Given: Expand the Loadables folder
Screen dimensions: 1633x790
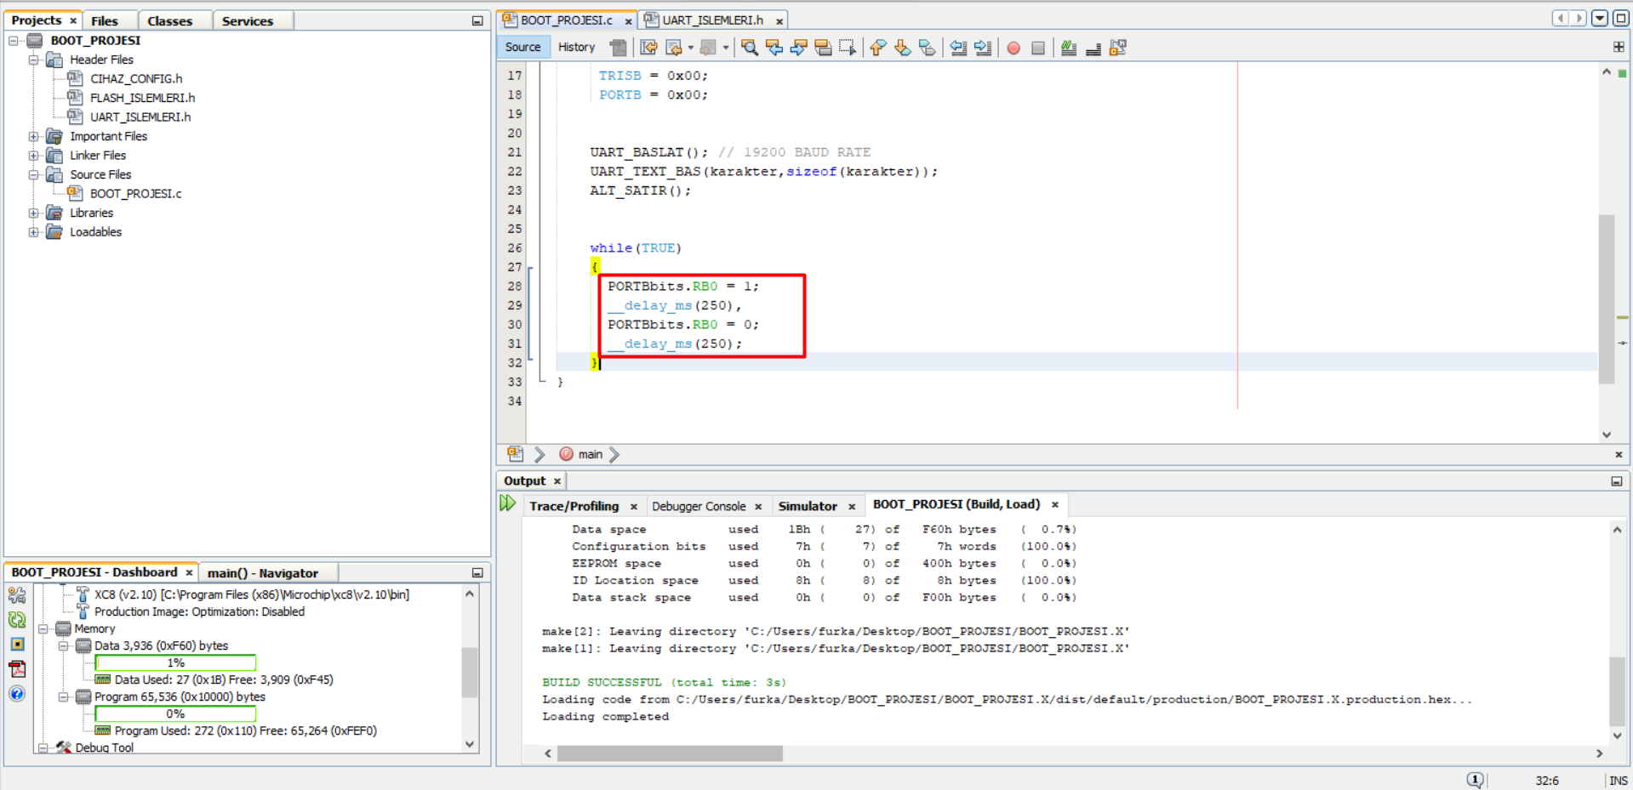Looking at the screenshot, I should (33, 232).
